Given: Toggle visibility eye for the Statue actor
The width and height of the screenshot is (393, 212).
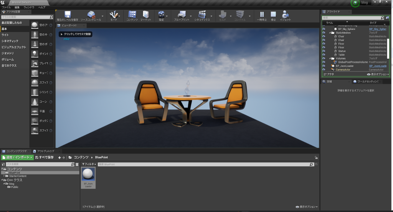Looking at the screenshot, I should [x=324, y=51].
